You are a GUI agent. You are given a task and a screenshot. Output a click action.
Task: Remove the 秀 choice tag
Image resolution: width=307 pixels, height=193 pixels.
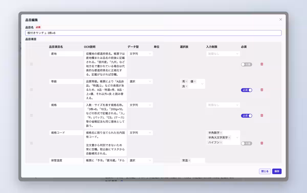(x=187, y=81)
